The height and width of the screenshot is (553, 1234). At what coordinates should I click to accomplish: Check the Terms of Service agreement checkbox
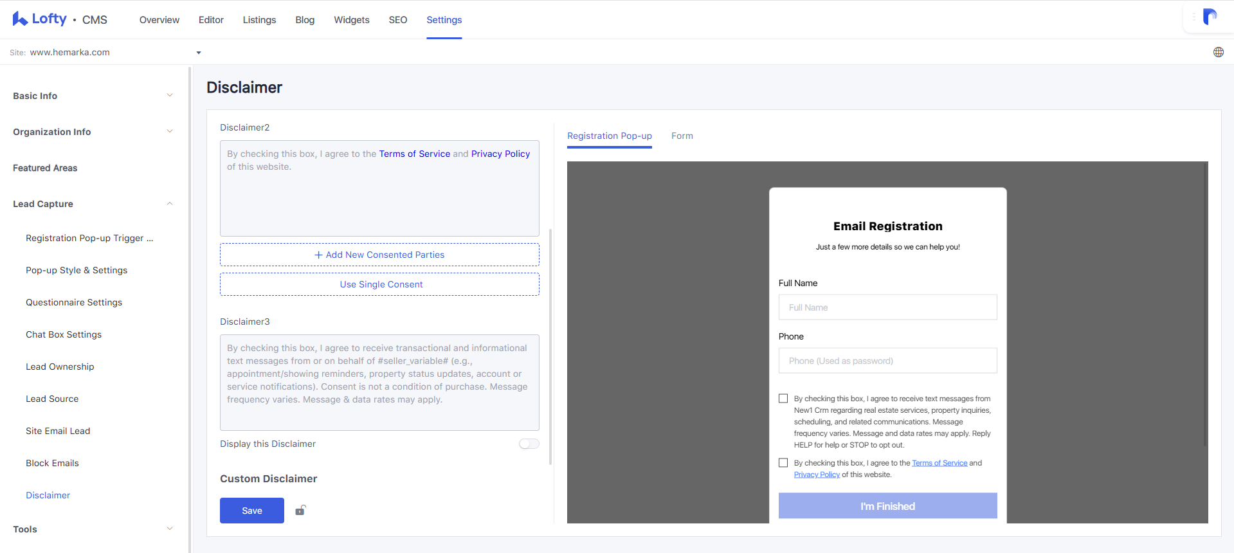click(x=783, y=463)
